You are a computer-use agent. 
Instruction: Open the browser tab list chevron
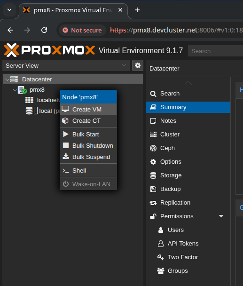9,10
